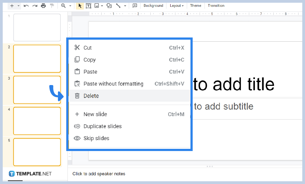Select slide 4 thumbnail
305x184 pixels.
(37, 121)
